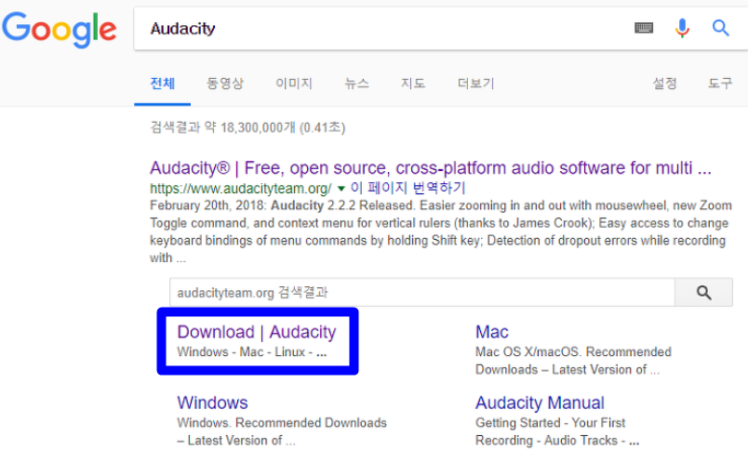
Task: Click the Windows. Recommended Downloads description
Action: click(282, 432)
